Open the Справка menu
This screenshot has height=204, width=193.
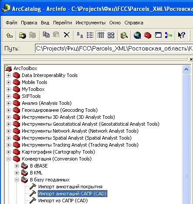(134, 23)
